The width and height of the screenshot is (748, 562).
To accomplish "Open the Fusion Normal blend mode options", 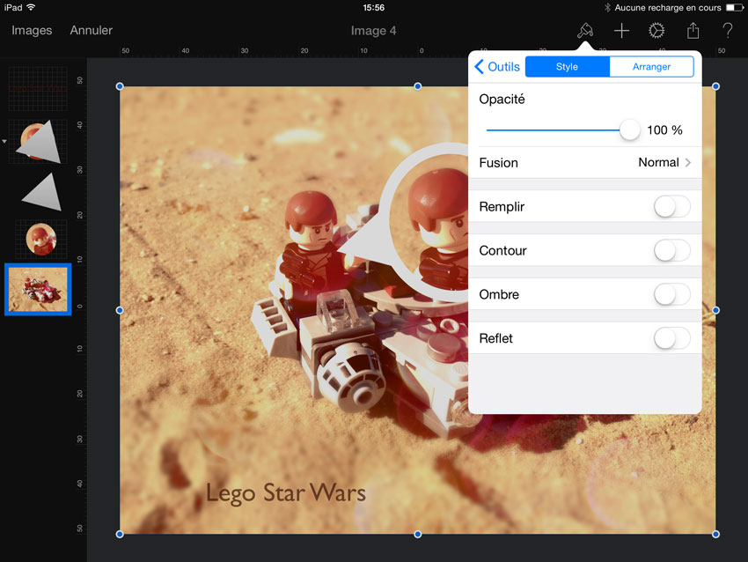I will (585, 162).
